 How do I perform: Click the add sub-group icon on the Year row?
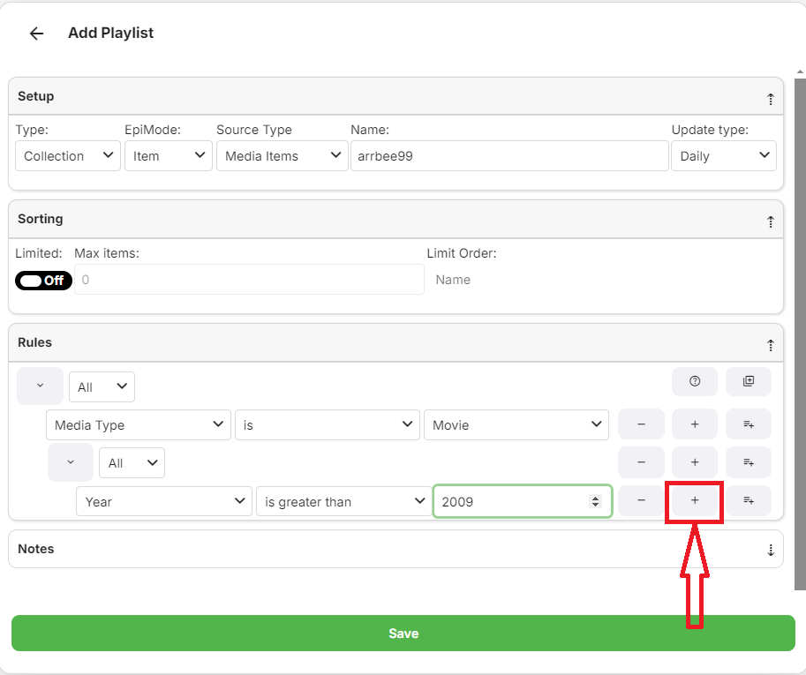click(749, 500)
